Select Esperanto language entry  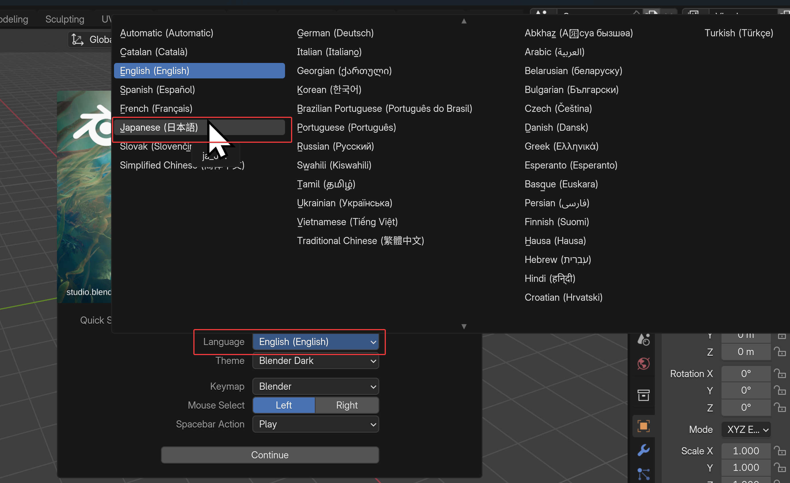pyautogui.click(x=571, y=165)
